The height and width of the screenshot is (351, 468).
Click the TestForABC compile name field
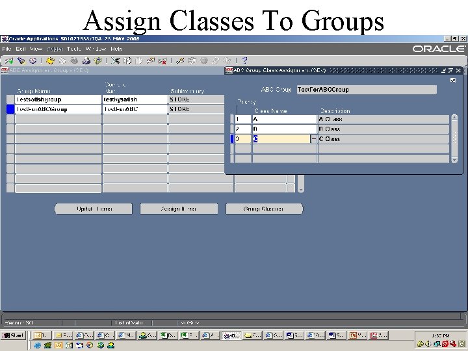(135, 109)
